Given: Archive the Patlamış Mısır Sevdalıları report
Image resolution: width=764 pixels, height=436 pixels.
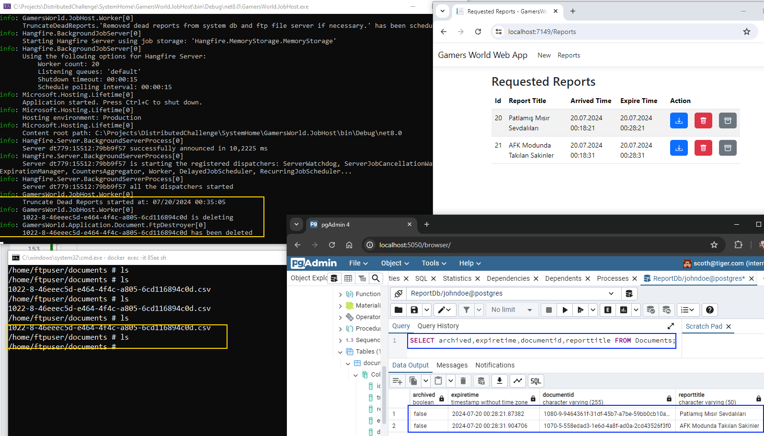Looking at the screenshot, I should pos(728,121).
